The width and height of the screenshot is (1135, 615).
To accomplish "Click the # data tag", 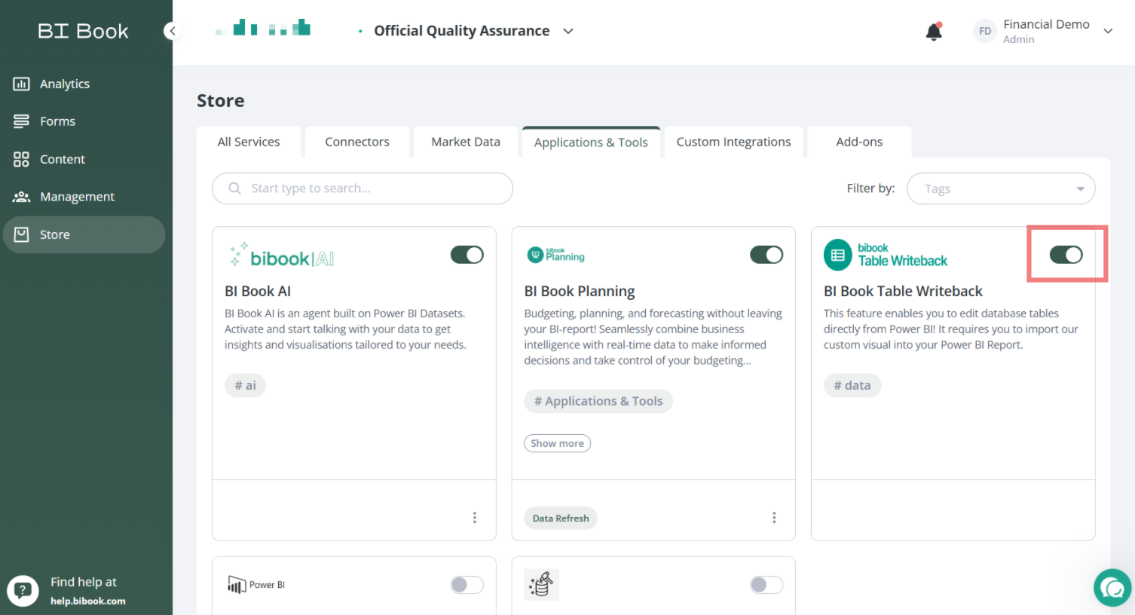I will [852, 385].
